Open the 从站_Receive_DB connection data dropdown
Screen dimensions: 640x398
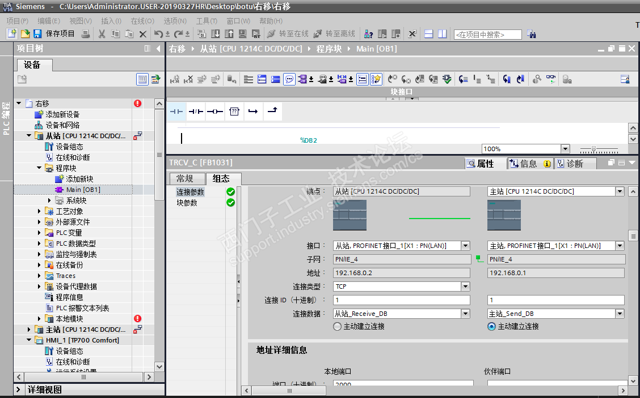tap(465, 314)
